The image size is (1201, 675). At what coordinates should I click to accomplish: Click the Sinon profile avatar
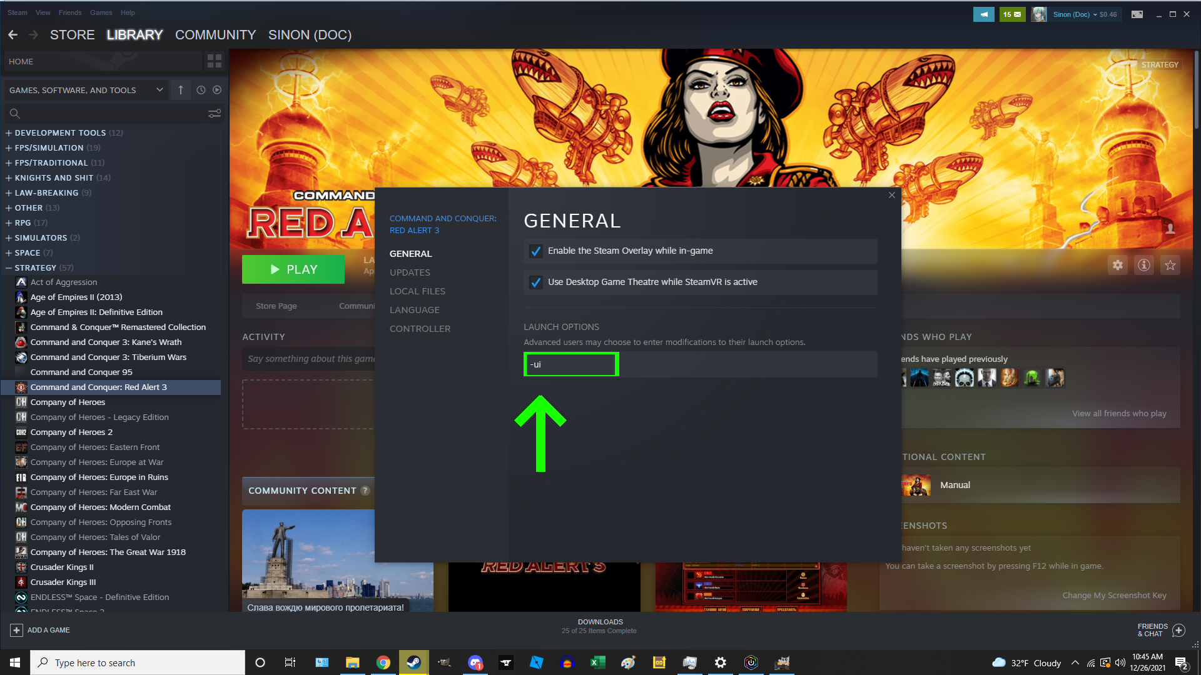(x=1039, y=14)
